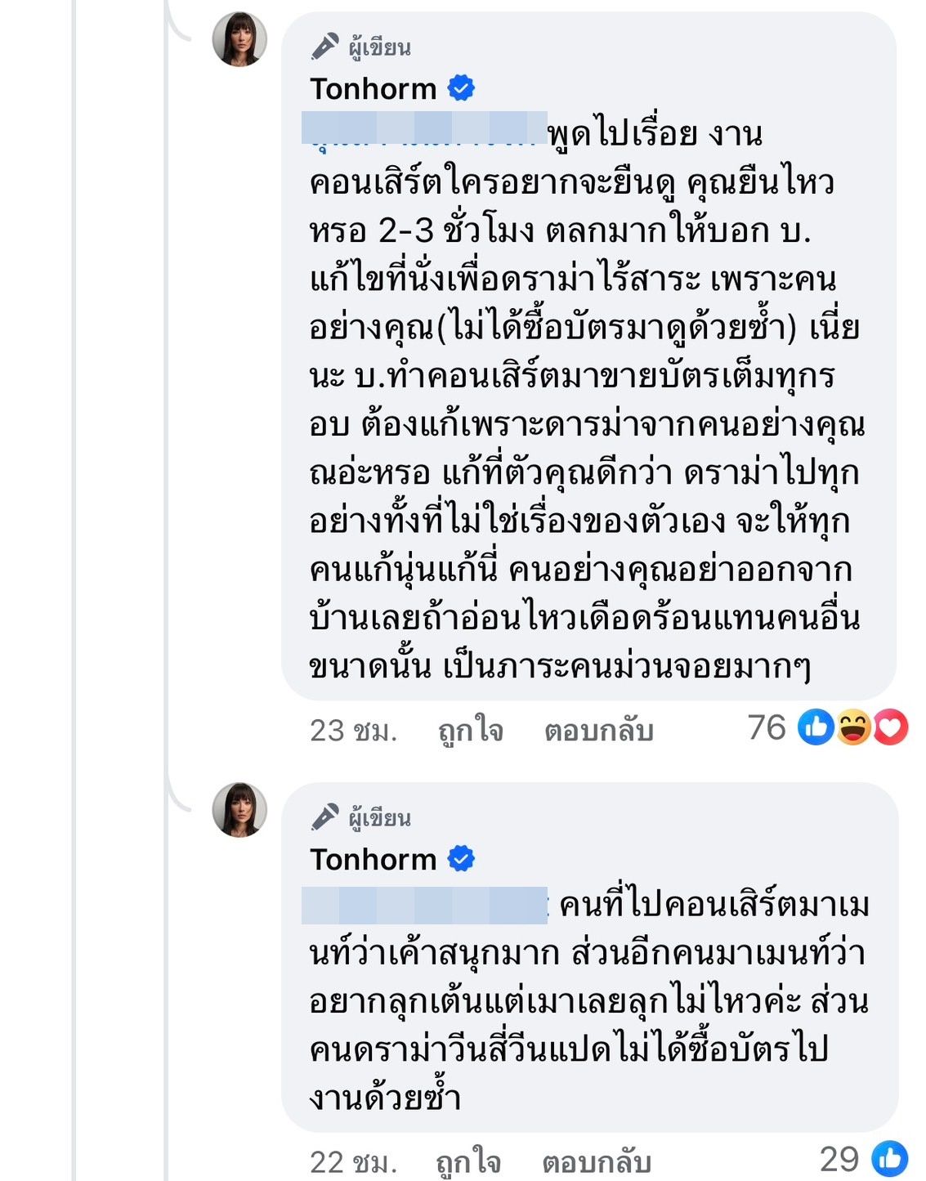View the 76 reactions count list
The height and width of the screenshot is (1181, 926).
pos(767,727)
